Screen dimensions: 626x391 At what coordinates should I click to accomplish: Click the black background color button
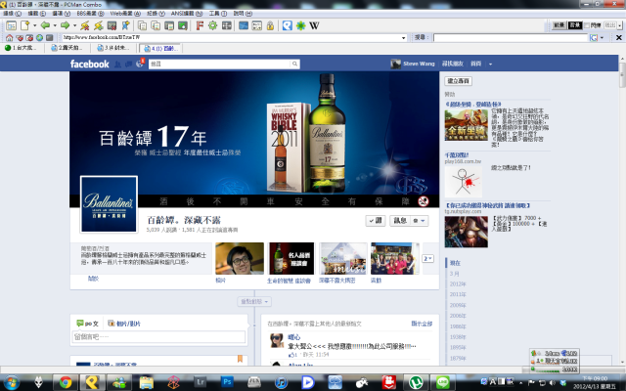[575, 25]
